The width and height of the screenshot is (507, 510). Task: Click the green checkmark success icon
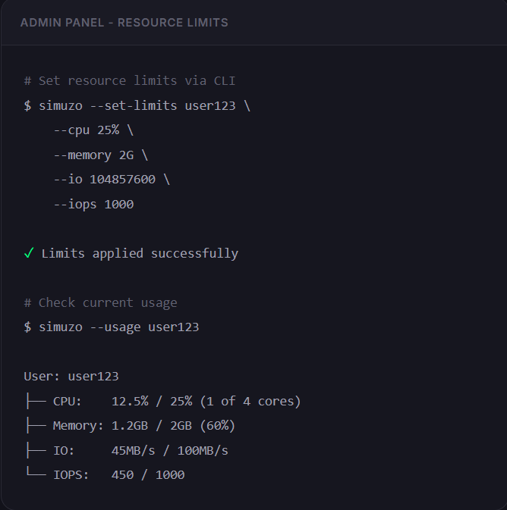point(29,253)
